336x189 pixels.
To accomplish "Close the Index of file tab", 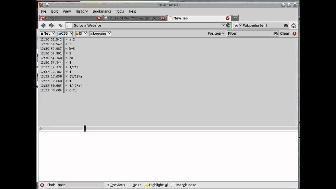I will tap(163, 18).
